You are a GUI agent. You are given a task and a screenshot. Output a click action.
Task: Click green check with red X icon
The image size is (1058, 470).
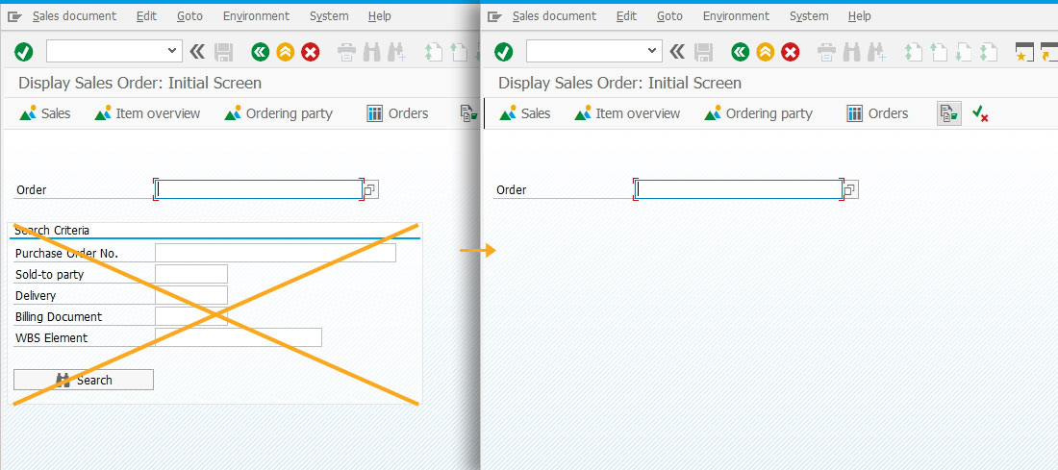[980, 114]
